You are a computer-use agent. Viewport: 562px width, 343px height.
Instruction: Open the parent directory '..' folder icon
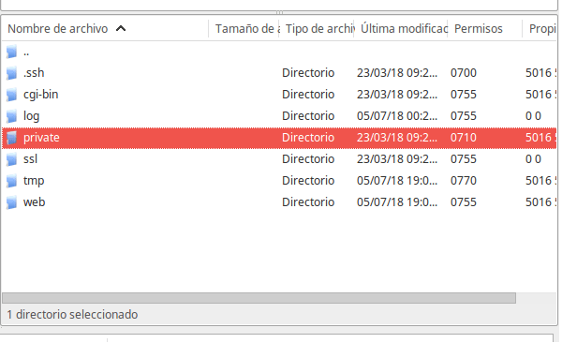[11, 52]
